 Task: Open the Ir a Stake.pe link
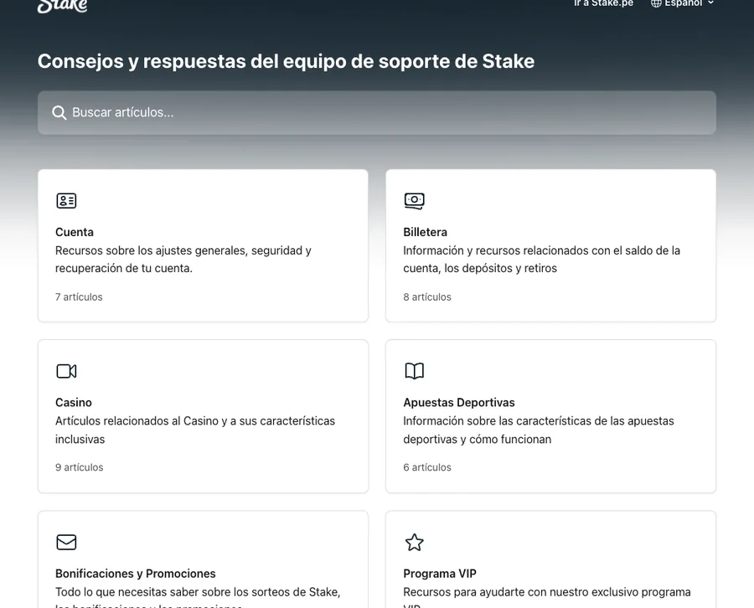[x=603, y=3]
